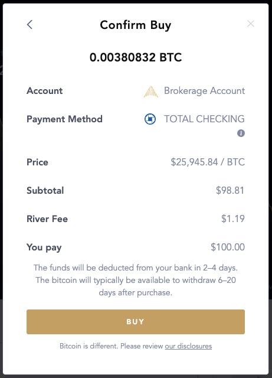Image resolution: width=272 pixels, height=378 pixels.
Task: Click the Confirm Buy title
Action: click(136, 25)
